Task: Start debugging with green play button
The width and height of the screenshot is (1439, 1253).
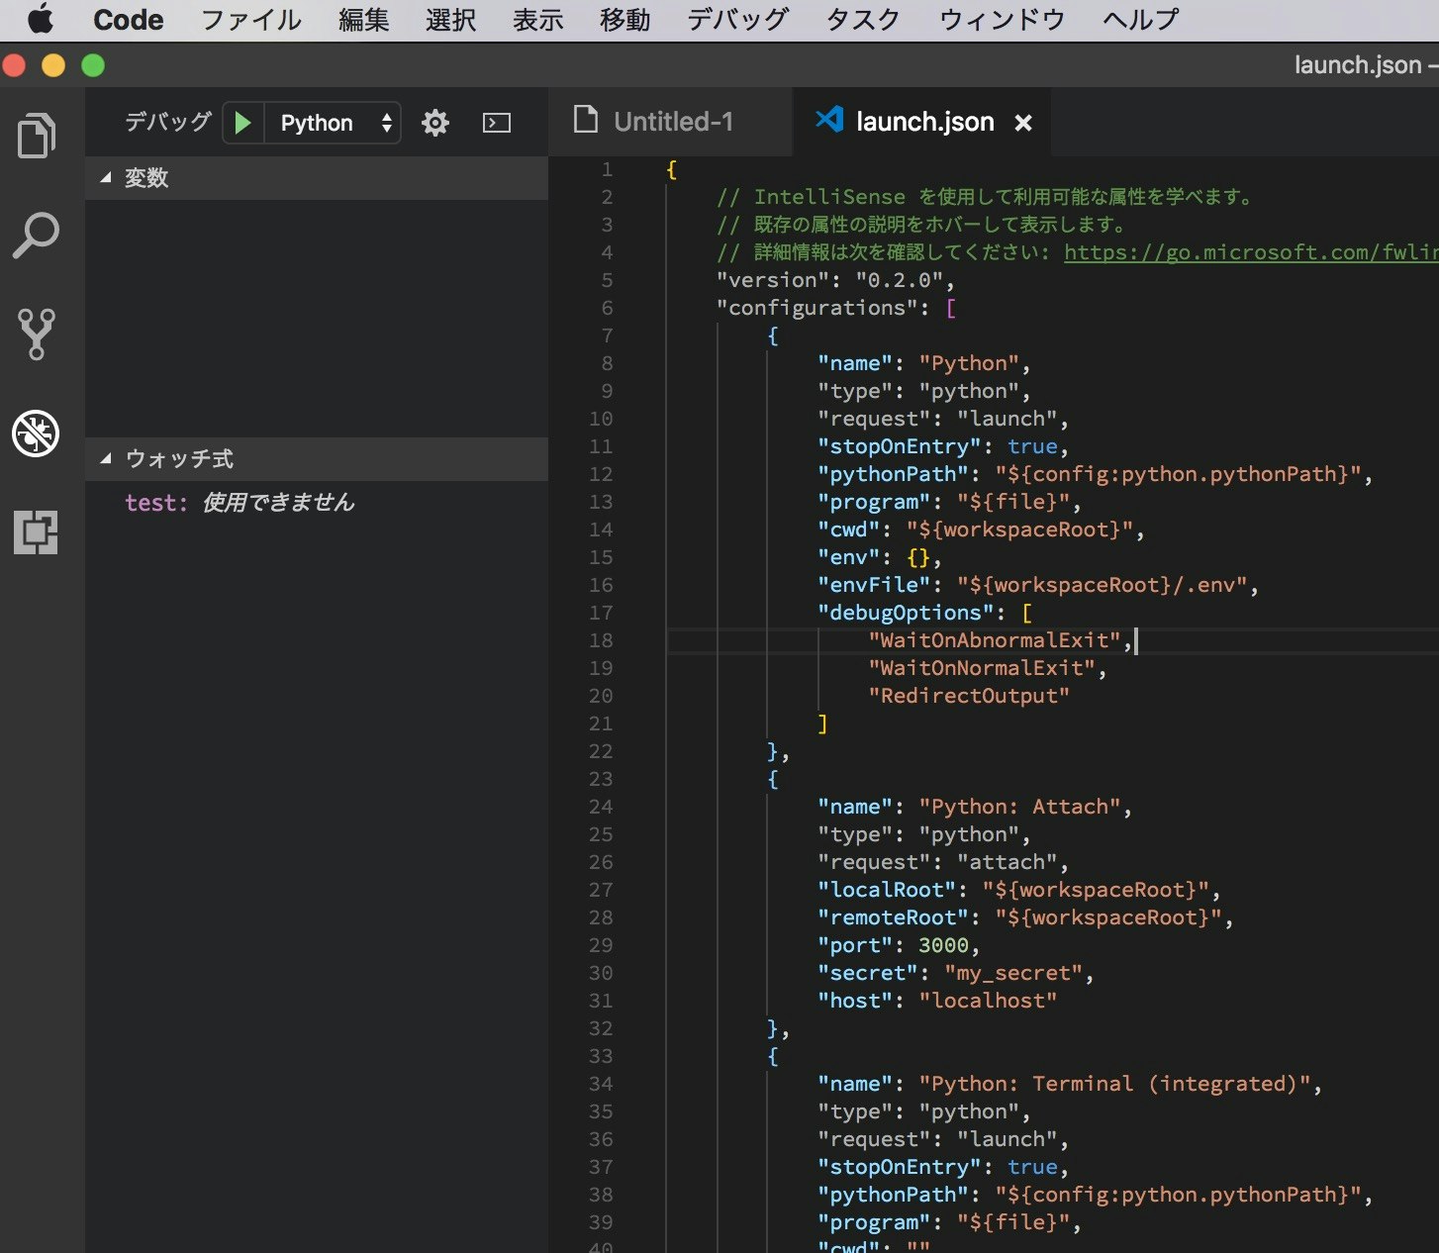Action: tap(242, 123)
